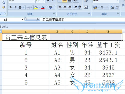Toggle Bold formatting
The width and height of the screenshot is (125, 94).
click(x=11, y=7)
